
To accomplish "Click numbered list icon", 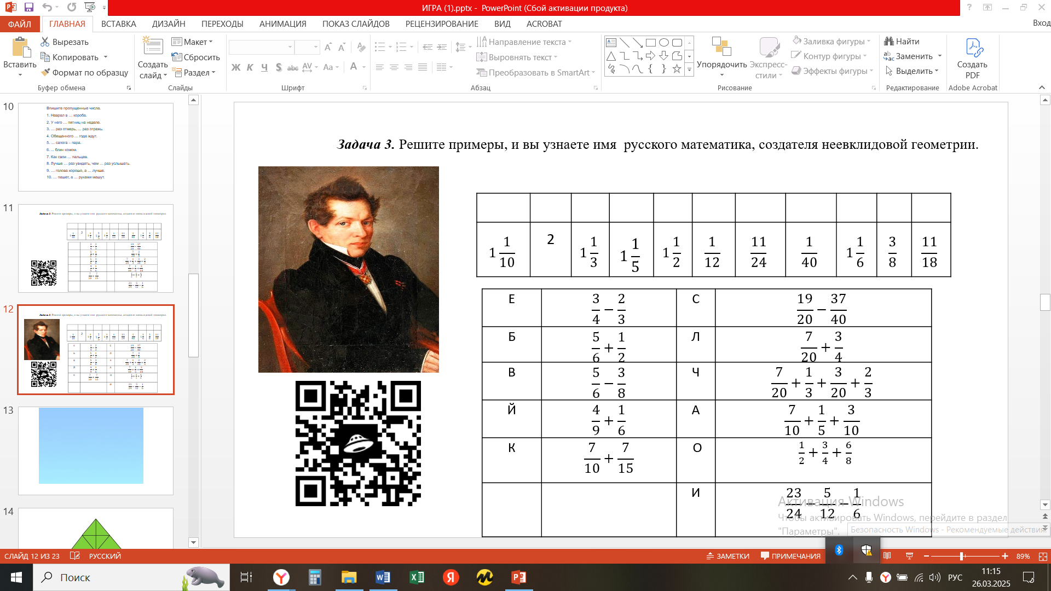I will (401, 47).
